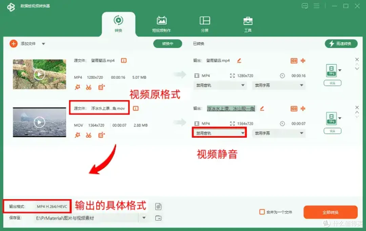Viewport: 366px width, 231px height.
Task: Click the save path E:\PrMaterial field
Action: pos(86,218)
